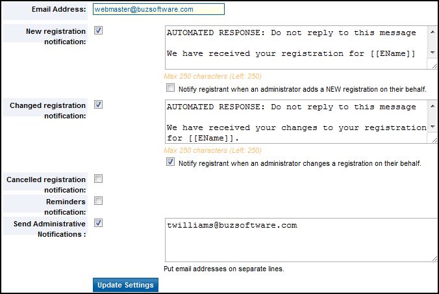The width and height of the screenshot is (439, 294).
Task: Click resize grip of New registration textarea
Action: [x=433, y=65]
